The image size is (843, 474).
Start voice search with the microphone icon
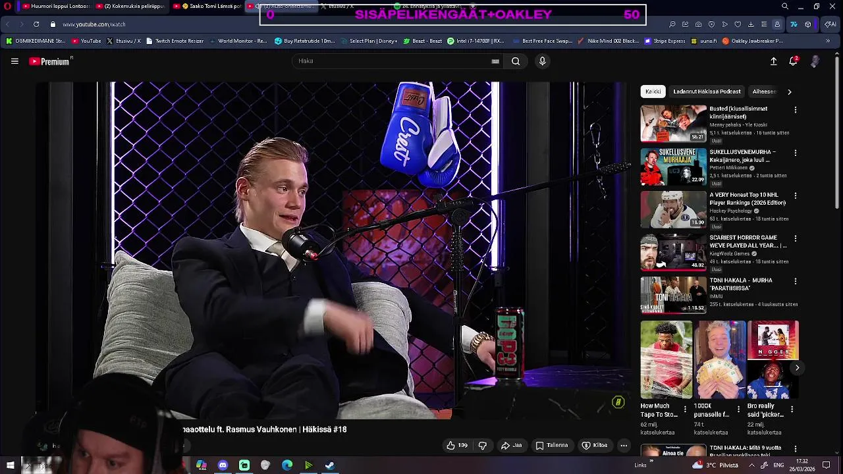point(542,61)
